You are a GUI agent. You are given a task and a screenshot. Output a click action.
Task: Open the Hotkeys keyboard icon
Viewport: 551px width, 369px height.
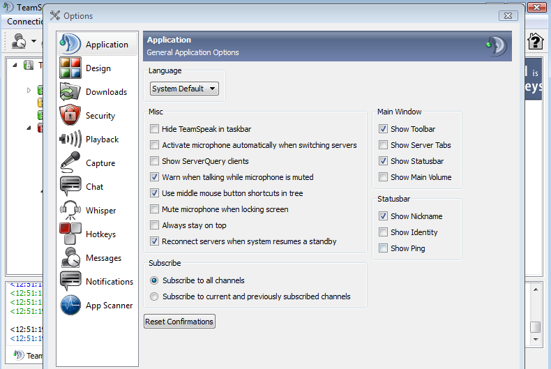tap(70, 234)
